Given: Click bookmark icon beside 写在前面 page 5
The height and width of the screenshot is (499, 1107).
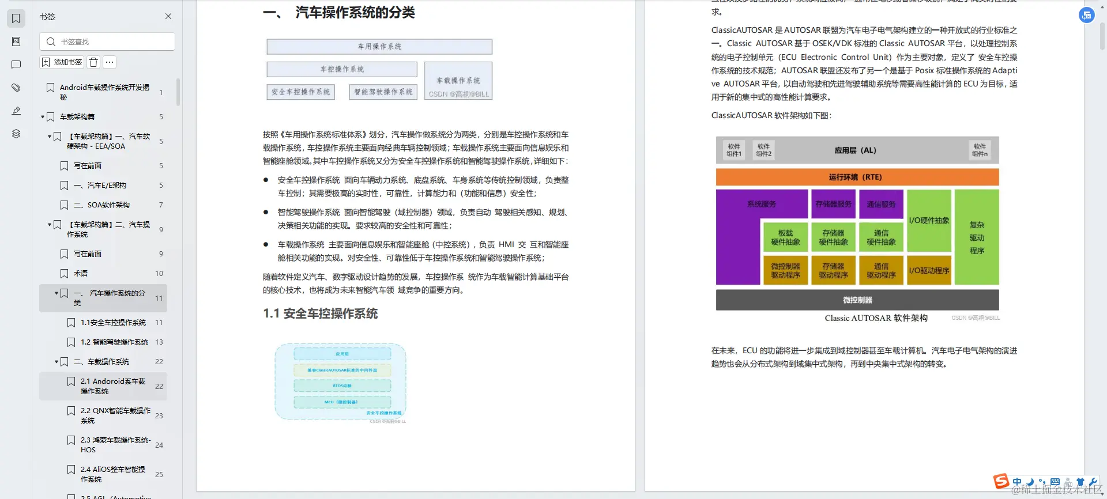Looking at the screenshot, I should [x=65, y=166].
